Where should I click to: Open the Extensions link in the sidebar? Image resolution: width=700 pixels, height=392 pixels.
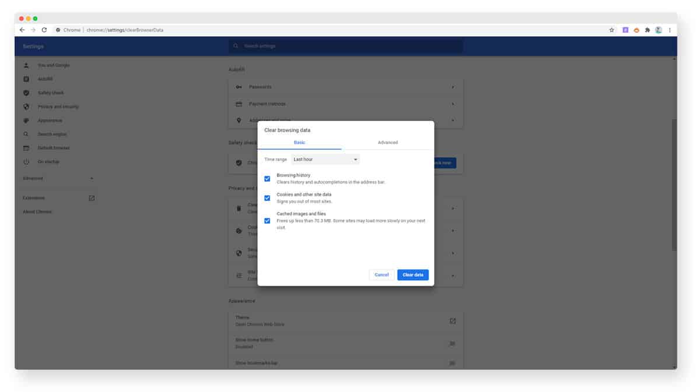point(34,198)
